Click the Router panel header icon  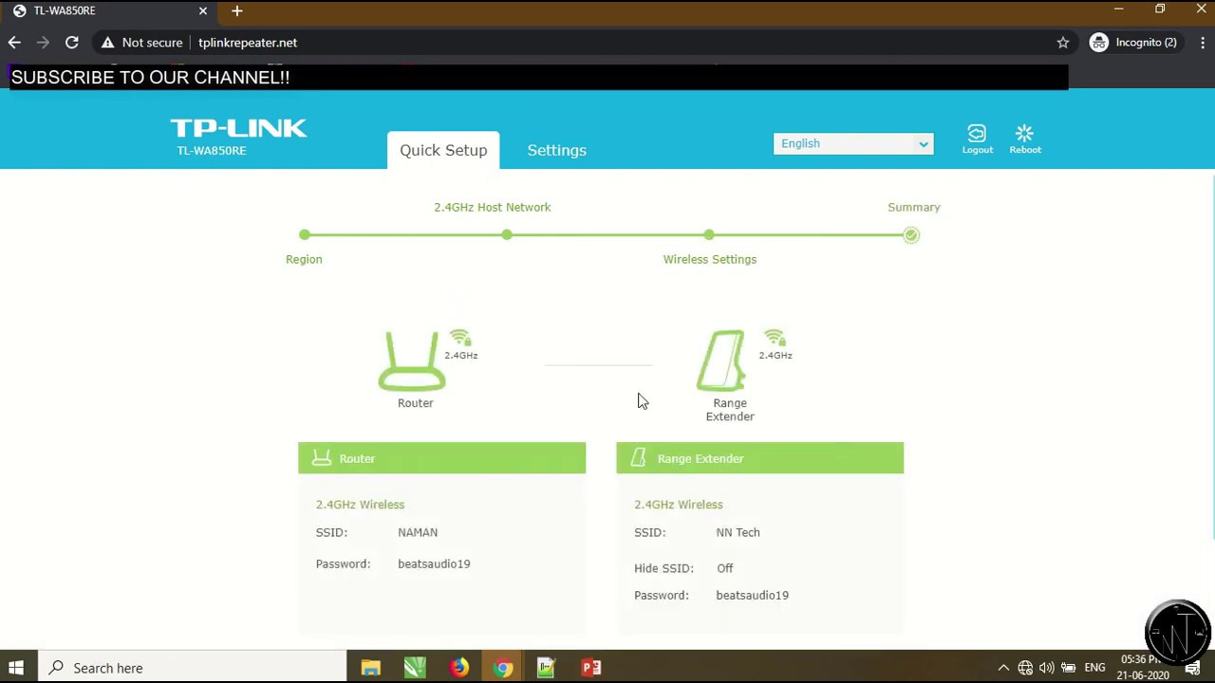[322, 458]
